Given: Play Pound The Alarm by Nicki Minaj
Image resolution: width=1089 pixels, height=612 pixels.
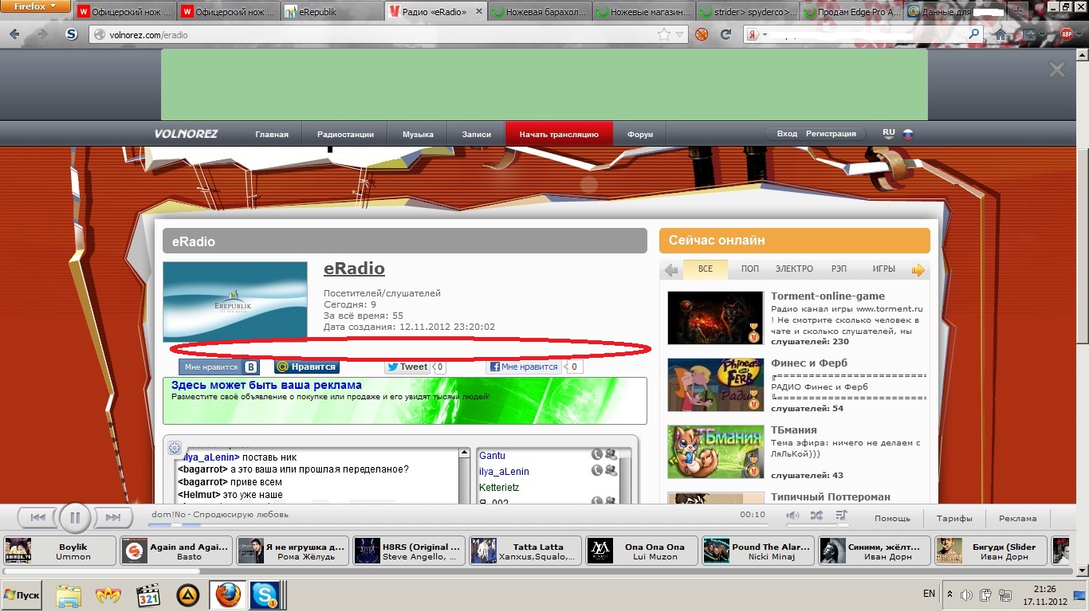Looking at the screenshot, I should [758, 551].
